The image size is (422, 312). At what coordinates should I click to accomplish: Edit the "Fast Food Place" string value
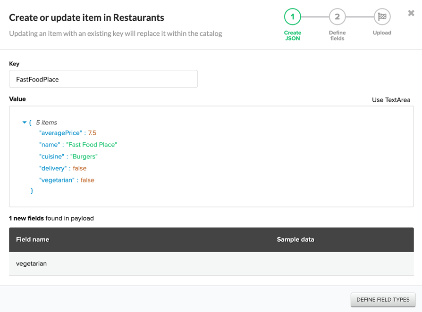pyautogui.click(x=92, y=145)
